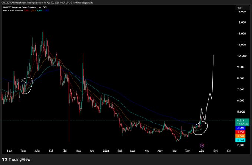
Task: Open the USDT currency selector
Action: tap(242, 8)
